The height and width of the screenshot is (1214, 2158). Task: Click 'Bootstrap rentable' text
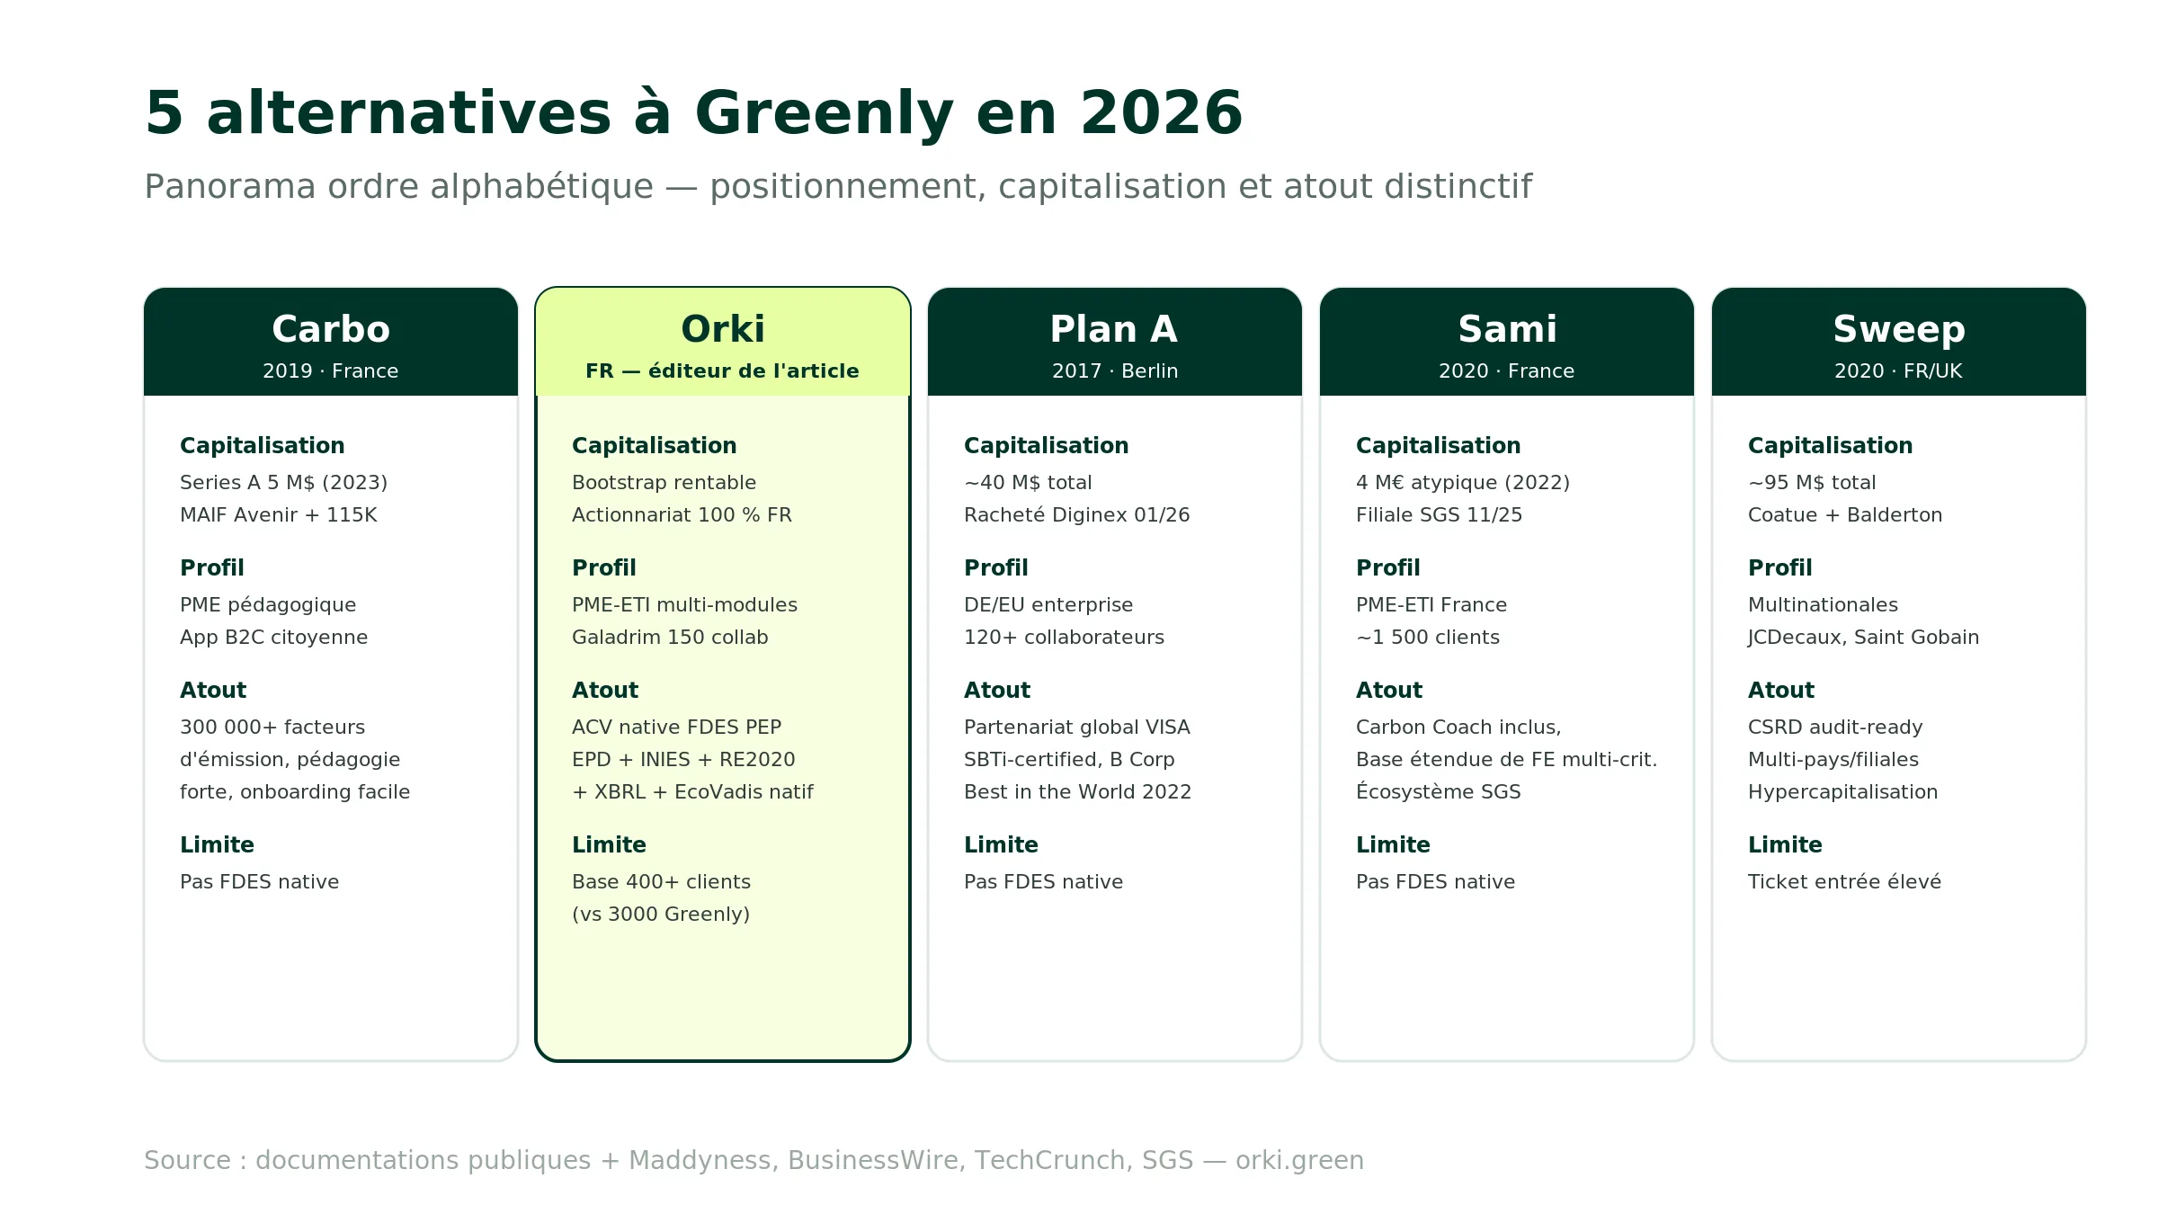(664, 483)
